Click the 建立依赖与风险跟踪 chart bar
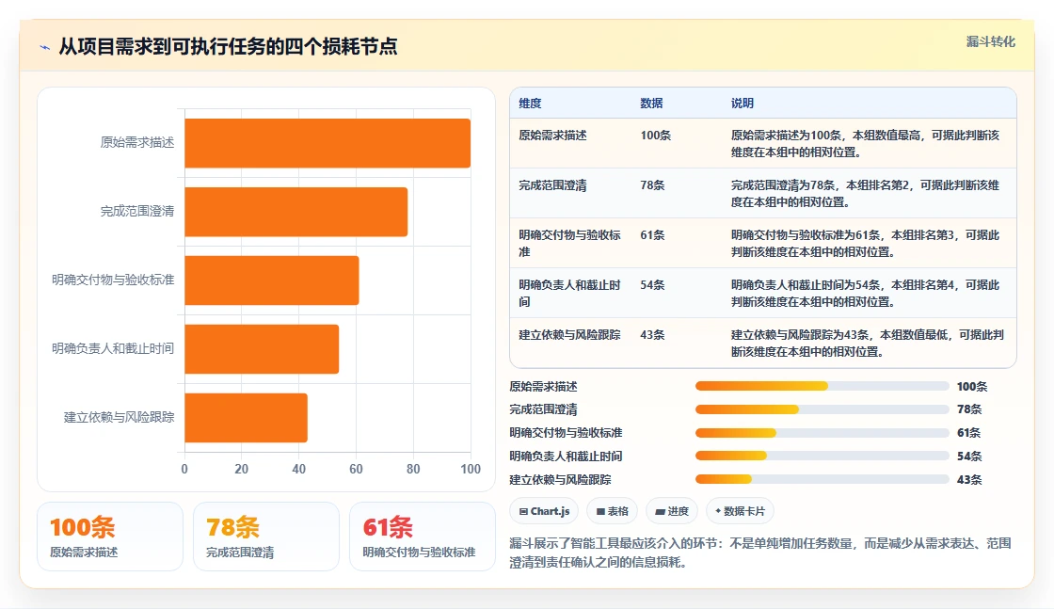1054x609 pixels. [x=246, y=417]
